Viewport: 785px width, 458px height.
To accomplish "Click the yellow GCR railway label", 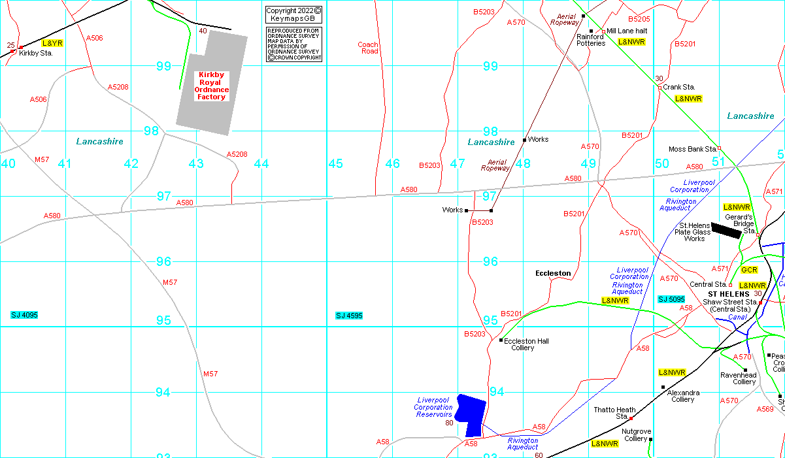I will click(x=749, y=270).
